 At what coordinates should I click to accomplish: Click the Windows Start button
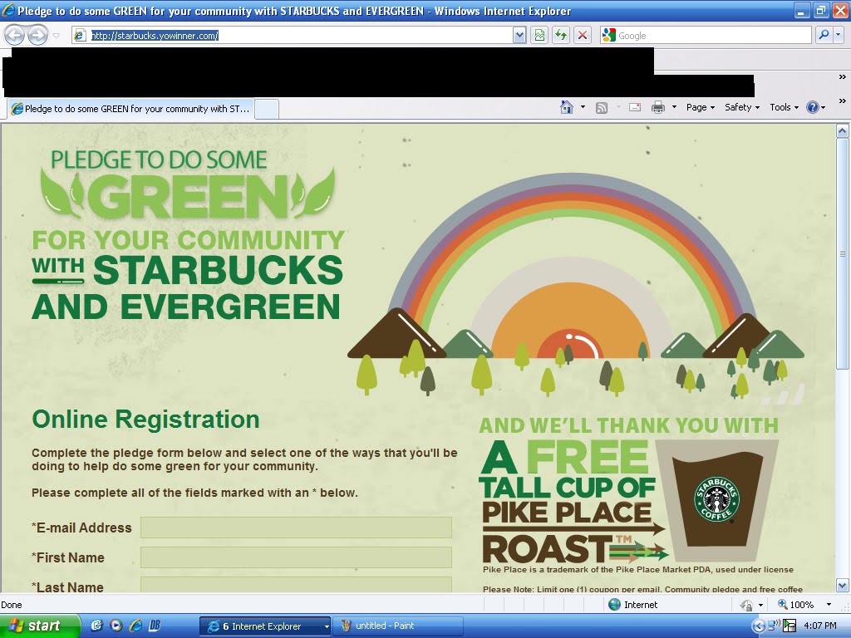[x=40, y=626]
